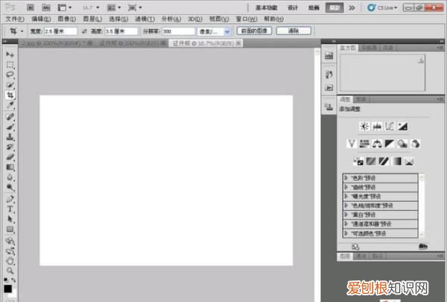
Task: Add a Brightness/Contrast adjustment
Action: click(364, 125)
